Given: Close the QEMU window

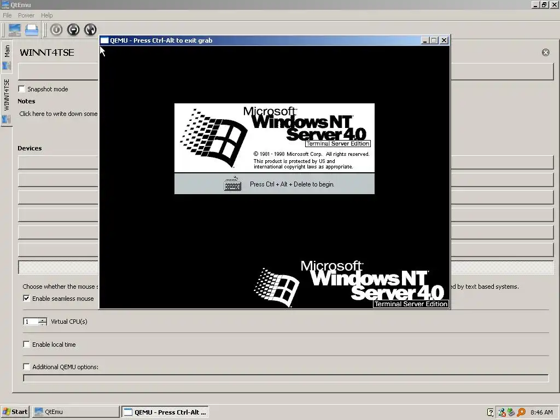Looking at the screenshot, I should pos(444,40).
